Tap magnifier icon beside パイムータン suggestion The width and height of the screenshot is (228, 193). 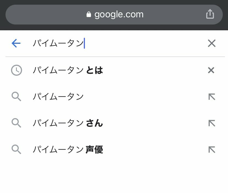[x=17, y=97]
